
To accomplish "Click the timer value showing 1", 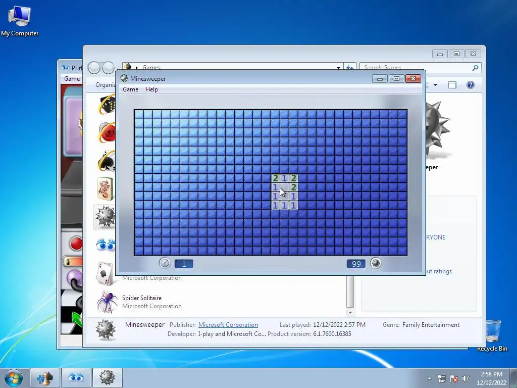I will pyautogui.click(x=184, y=264).
